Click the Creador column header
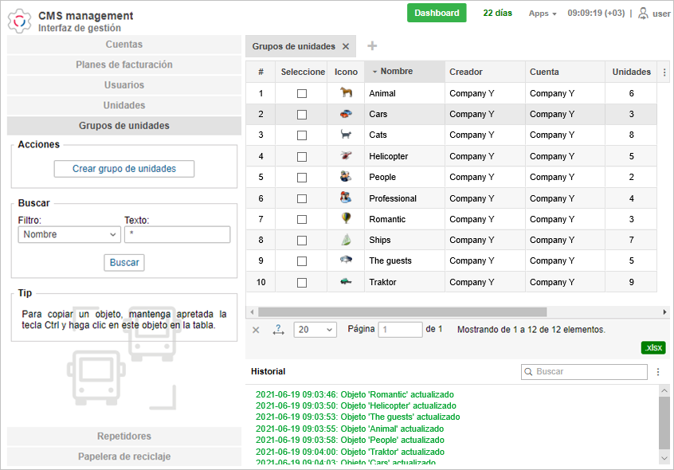Viewport: 674px width, 470px height. tap(485, 72)
